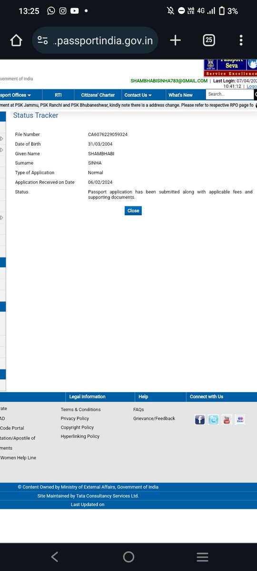This screenshot has height=571, width=257.
Task: Click the Legal Information footer heading
Action: (x=88, y=397)
